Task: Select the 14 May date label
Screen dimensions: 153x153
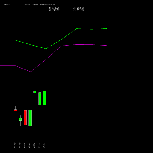Action: pos(20,145)
